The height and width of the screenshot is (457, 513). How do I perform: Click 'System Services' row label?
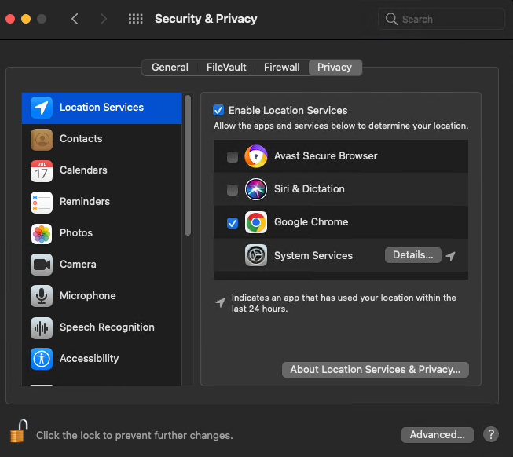click(x=313, y=256)
